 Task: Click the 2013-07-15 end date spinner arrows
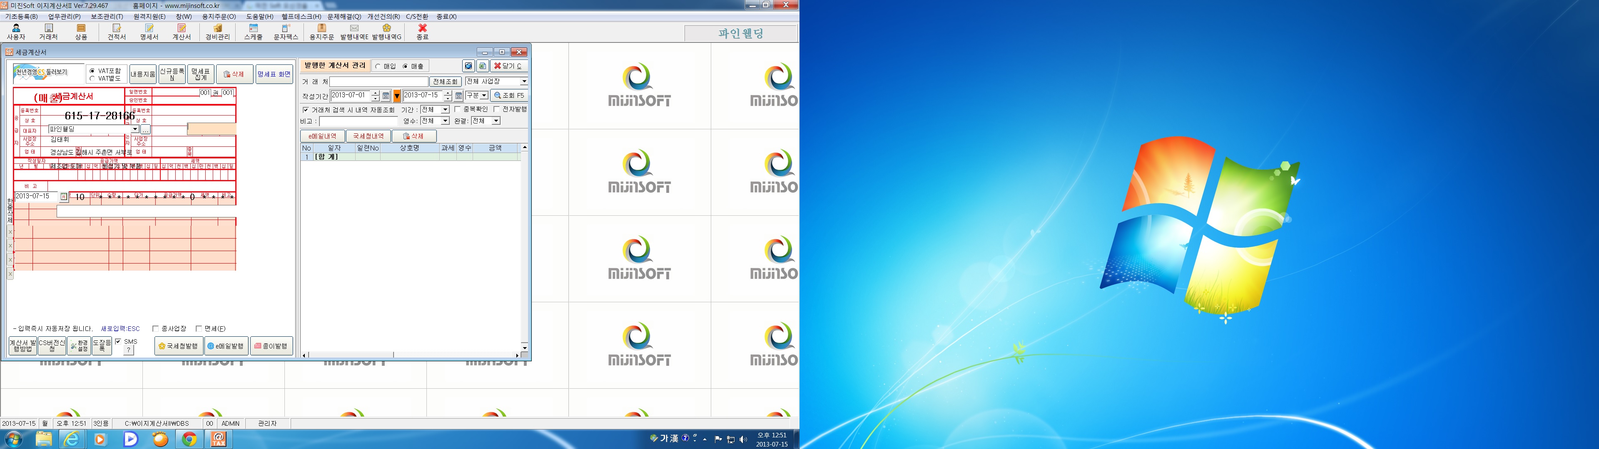[448, 96]
